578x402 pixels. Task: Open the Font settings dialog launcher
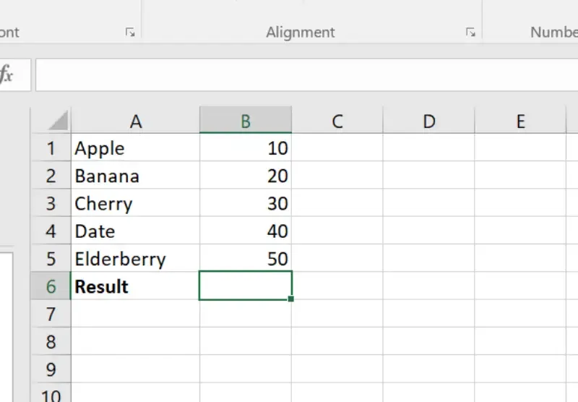point(130,33)
